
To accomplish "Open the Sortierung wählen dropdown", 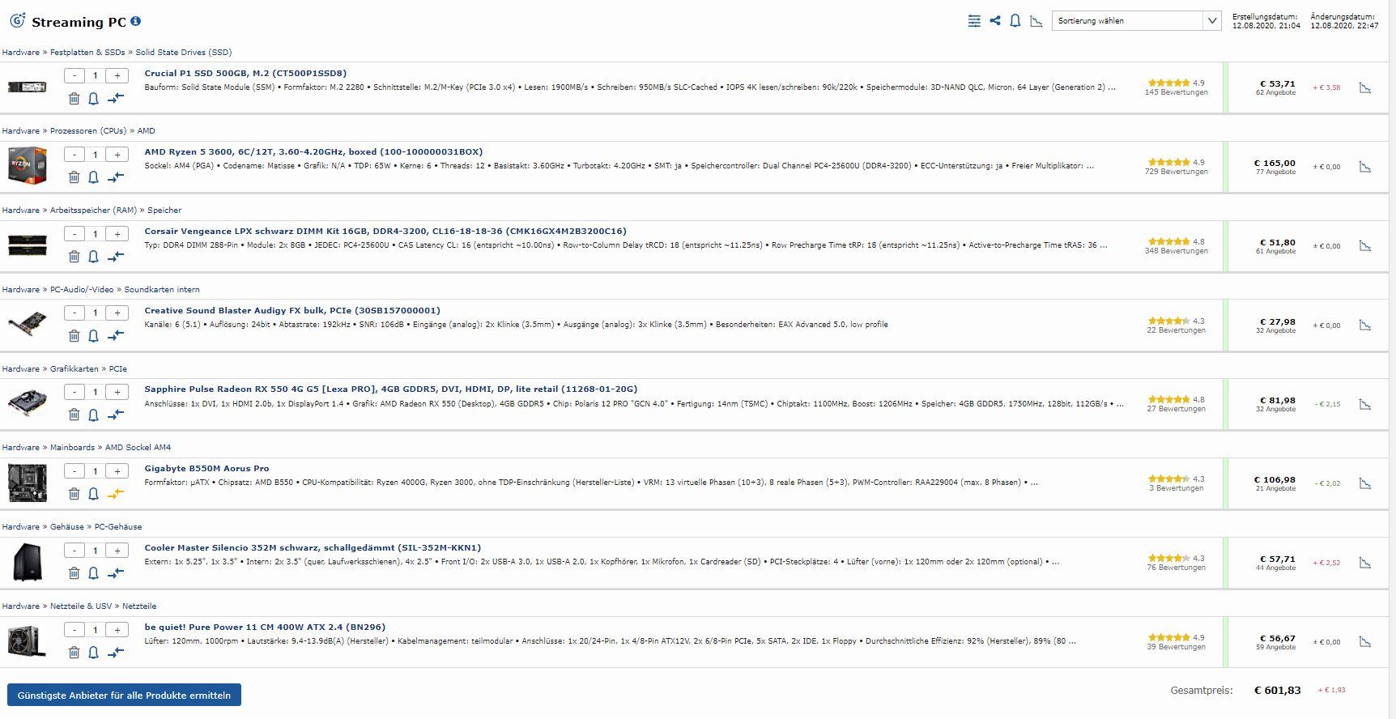I will pos(1136,21).
